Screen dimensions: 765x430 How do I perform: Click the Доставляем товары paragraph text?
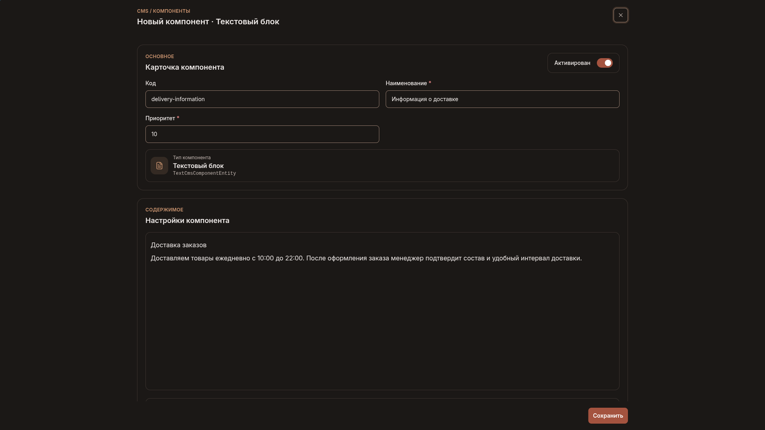point(366,258)
